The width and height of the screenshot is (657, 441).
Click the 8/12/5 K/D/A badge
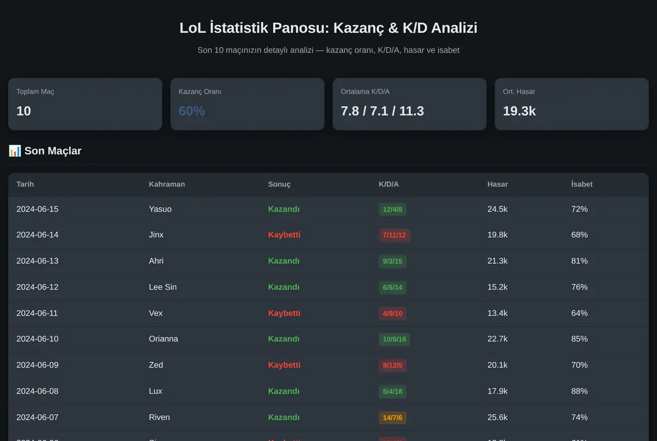click(393, 365)
